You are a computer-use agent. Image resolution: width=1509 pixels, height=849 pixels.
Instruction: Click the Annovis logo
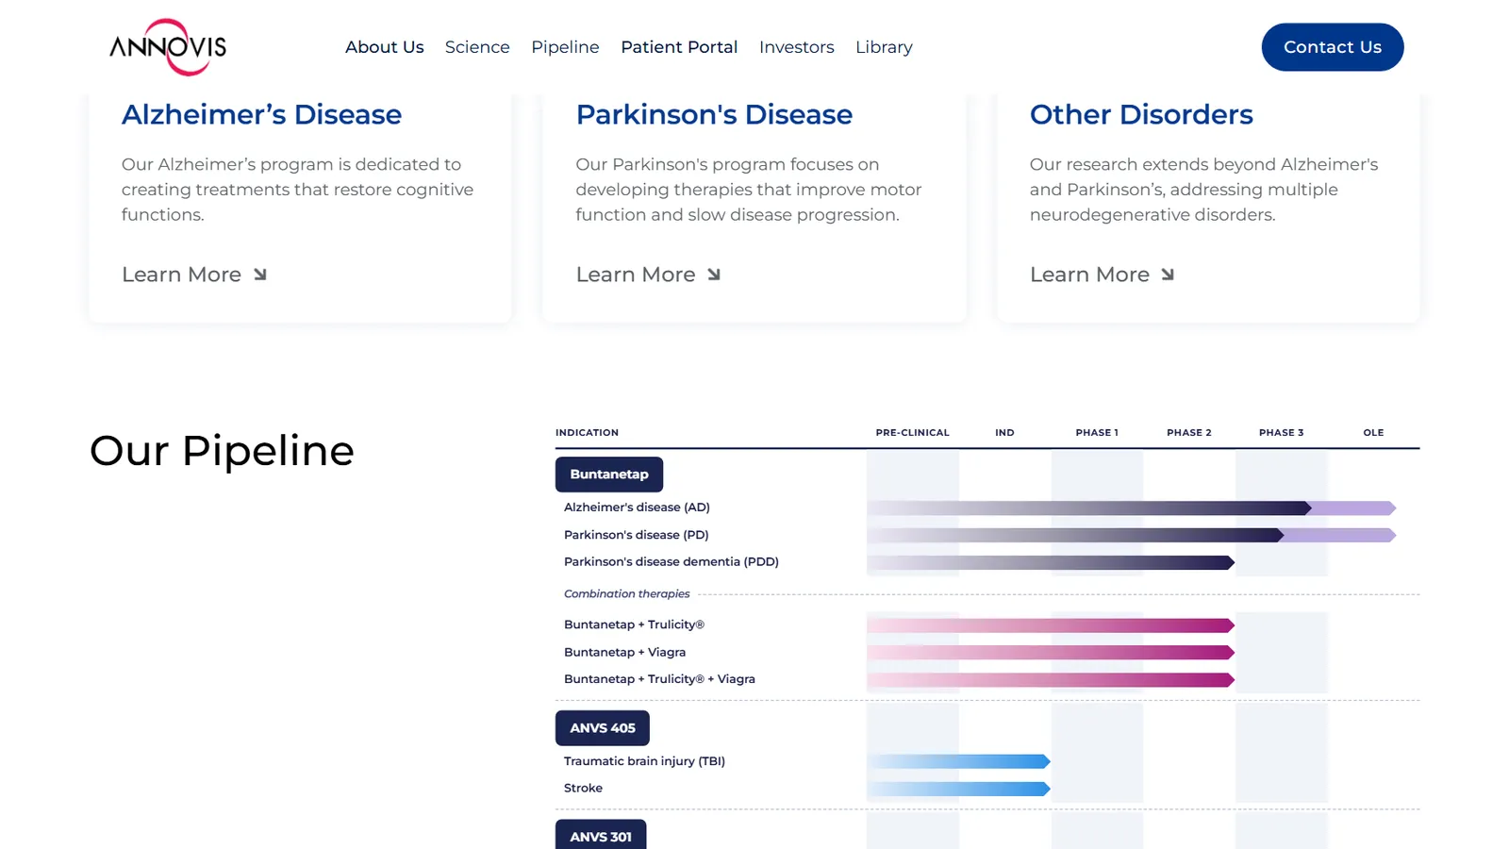(x=168, y=47)
